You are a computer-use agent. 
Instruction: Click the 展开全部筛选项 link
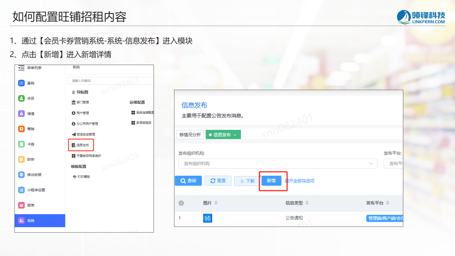click(x=300, y=181)
